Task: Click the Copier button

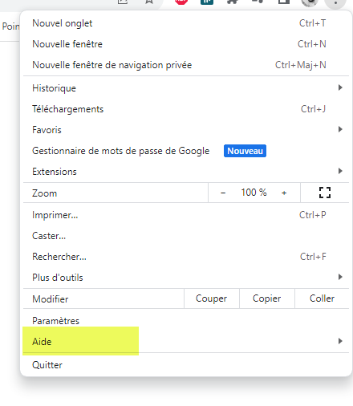Action: point(267,298)
